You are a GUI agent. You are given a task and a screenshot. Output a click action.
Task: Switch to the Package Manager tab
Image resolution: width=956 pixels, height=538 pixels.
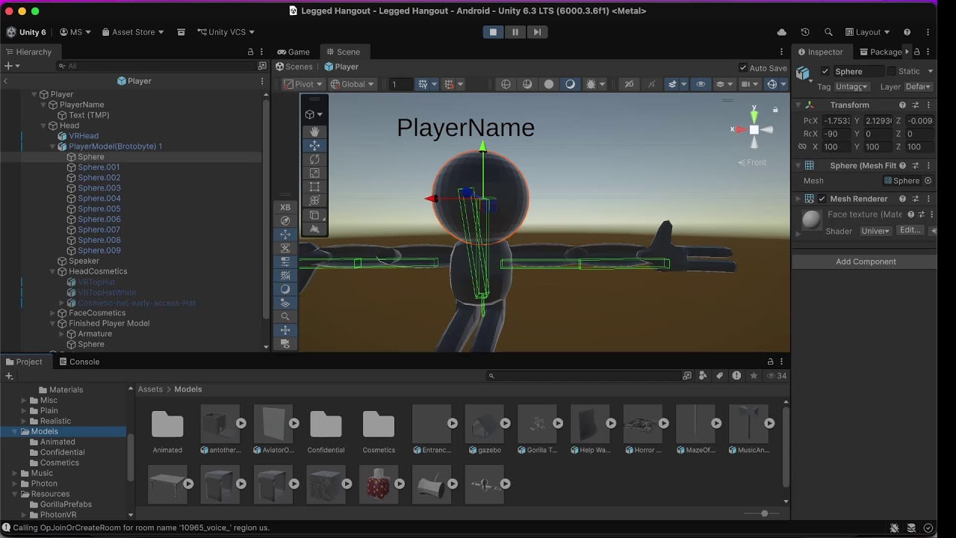[x=881, y=52]
